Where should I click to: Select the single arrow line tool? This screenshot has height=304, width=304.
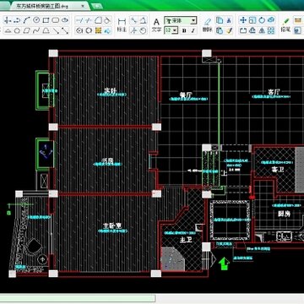(56, 30)
